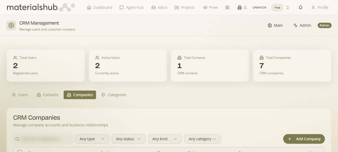338x152 pixels.
Task: Click the building icon beside OPERATOR
Action: (x=240, y=7)
